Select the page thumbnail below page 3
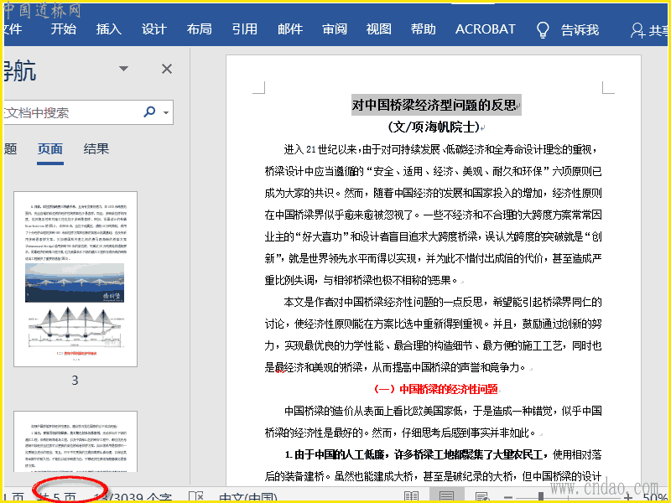 coord(75,442)
